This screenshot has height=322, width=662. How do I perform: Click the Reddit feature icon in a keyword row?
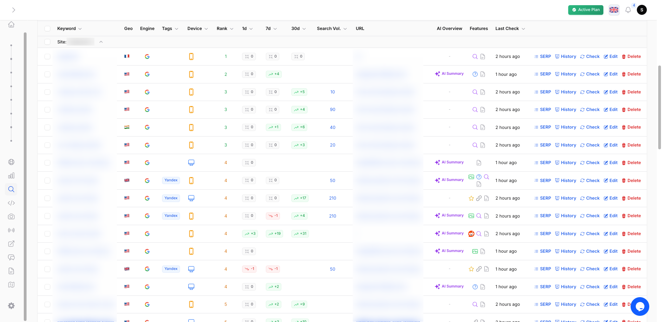click(471, 234)
